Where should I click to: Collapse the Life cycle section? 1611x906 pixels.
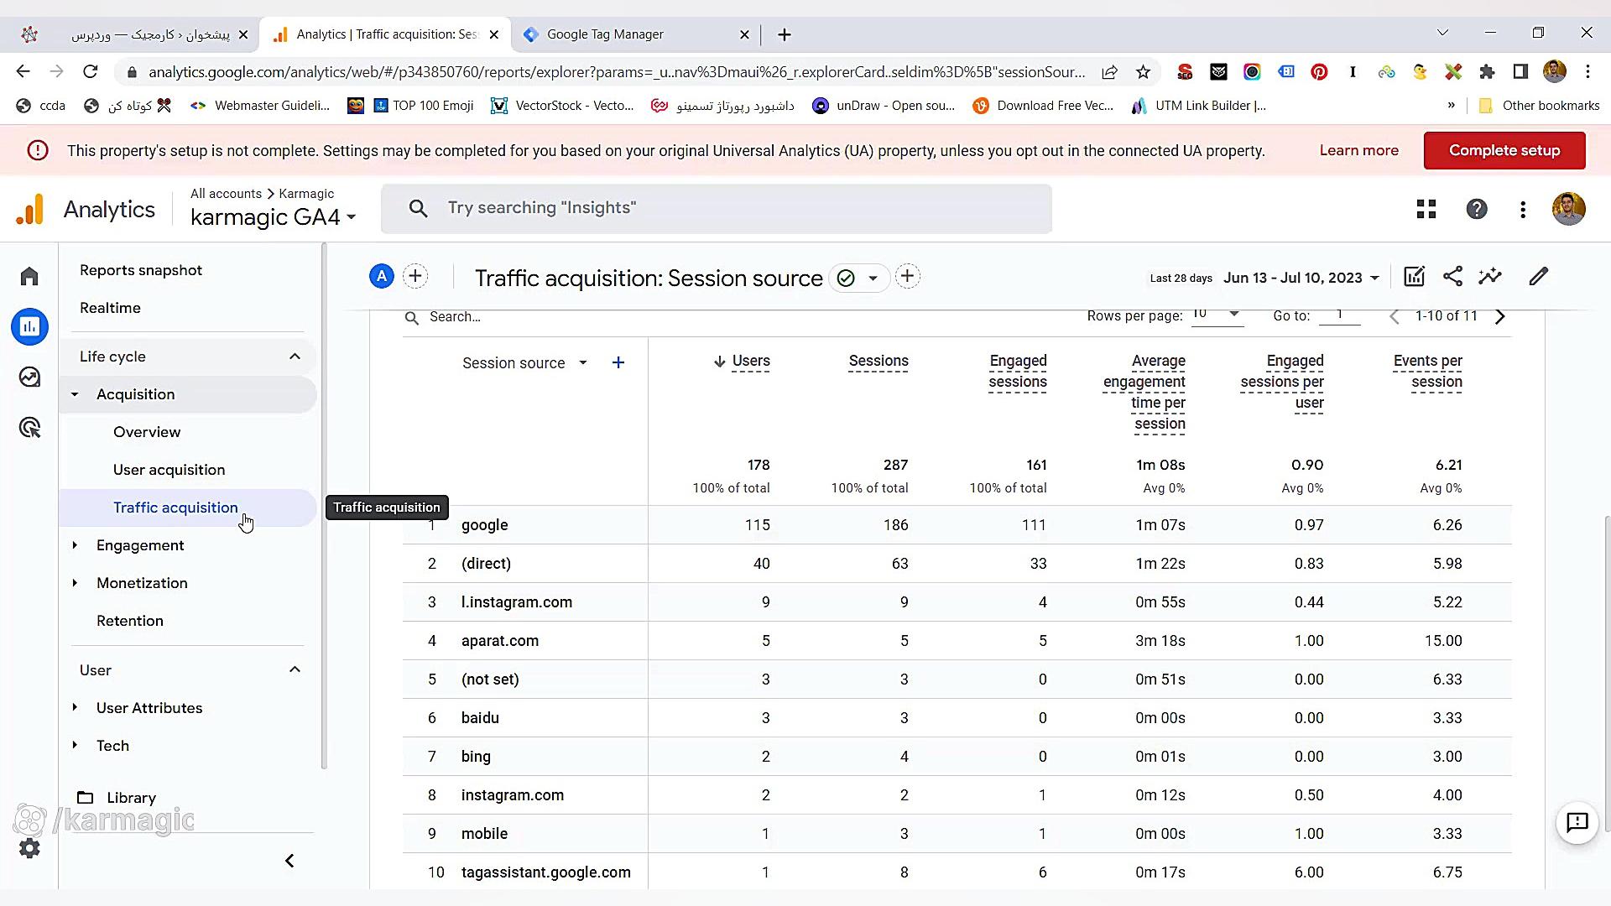pos(295,357)
